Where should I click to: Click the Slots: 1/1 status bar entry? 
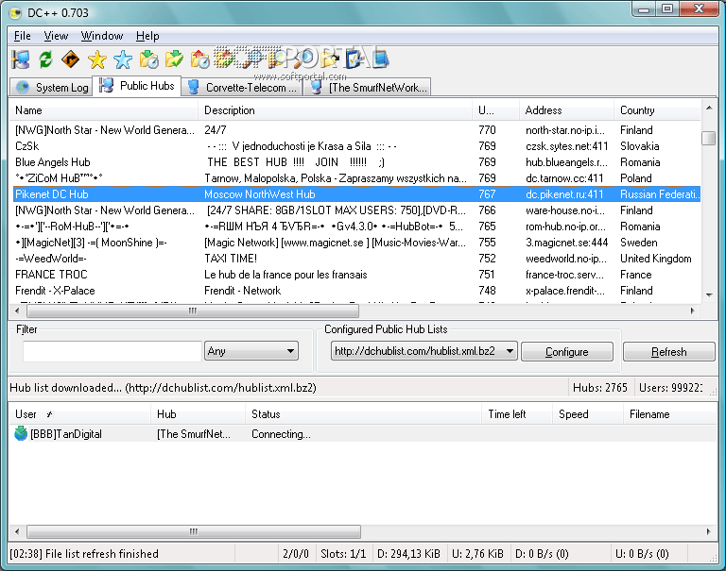pyautogui.click(x=343, y=553)
